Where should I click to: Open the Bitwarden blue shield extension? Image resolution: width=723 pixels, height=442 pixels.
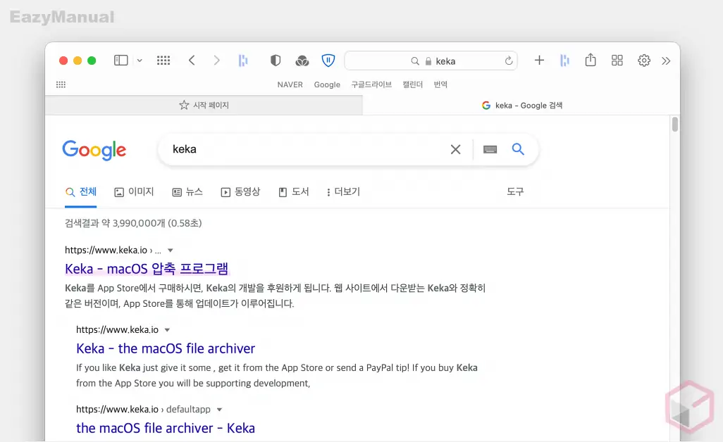(x=328, y=61)
